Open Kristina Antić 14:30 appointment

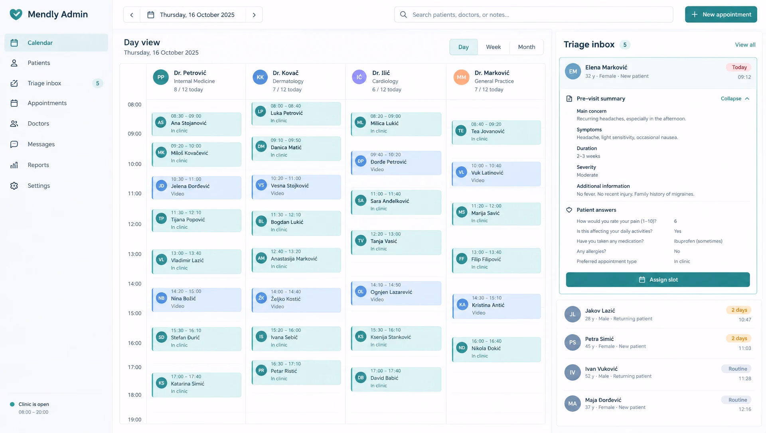[496, 306]
